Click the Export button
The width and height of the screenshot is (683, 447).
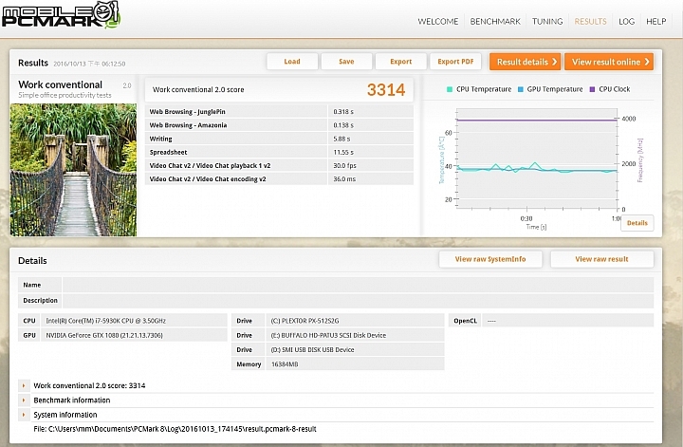pyautogui.click(x=400, y=62)
